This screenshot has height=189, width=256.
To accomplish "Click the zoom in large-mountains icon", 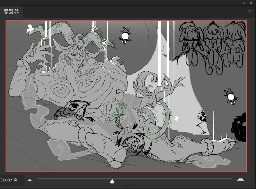I will tap(241, 179).
